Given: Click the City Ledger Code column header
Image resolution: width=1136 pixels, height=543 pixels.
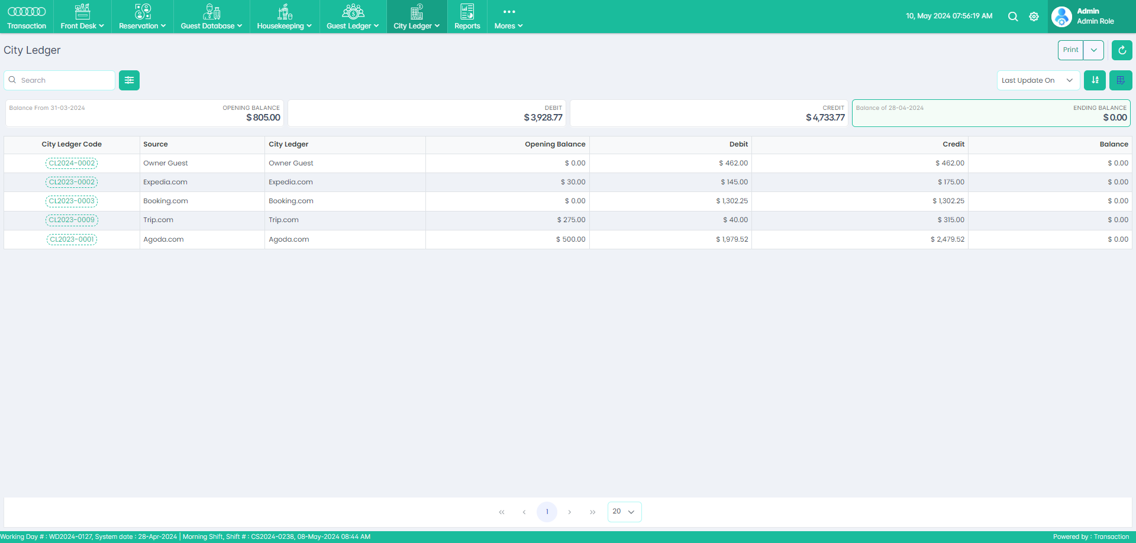Looking at the screenshot, I should pos(72,144).
